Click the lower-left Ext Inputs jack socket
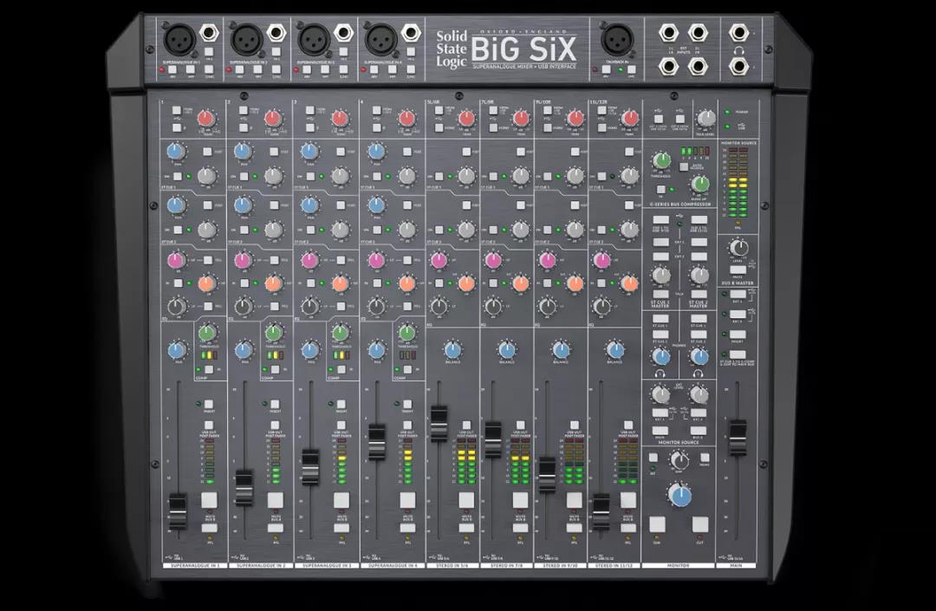Viewport: 936px width, 611px height. (x=668, y=66)
